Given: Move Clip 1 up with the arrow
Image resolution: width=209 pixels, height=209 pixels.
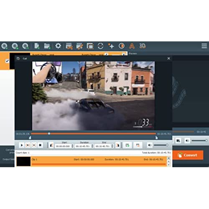Looking at the screenshot, I should coord(168,161).
